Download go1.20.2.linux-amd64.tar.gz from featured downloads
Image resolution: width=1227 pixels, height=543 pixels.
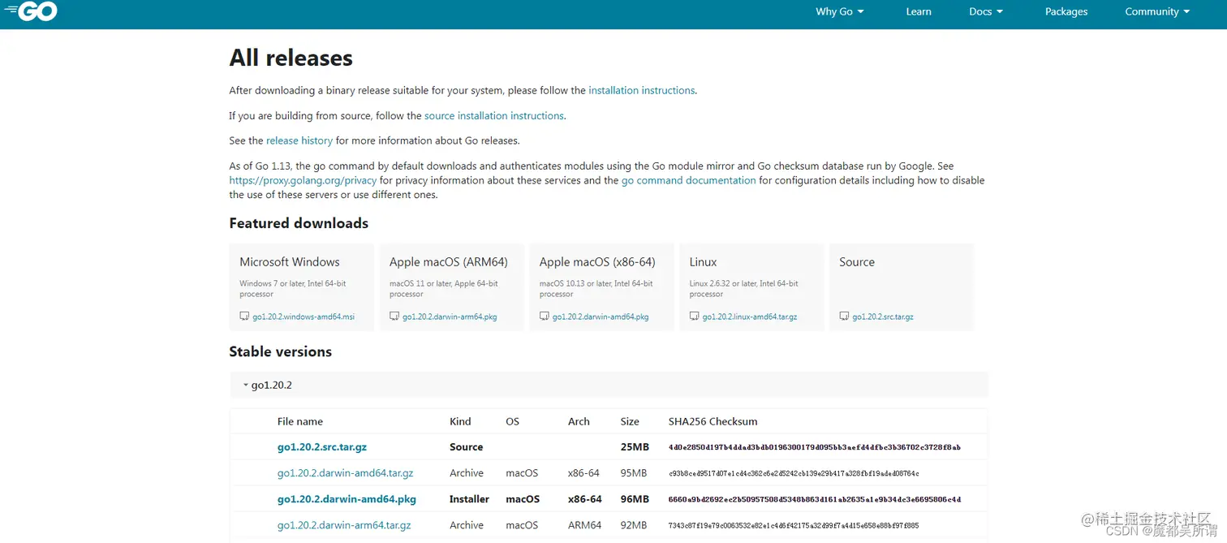tap(750, 317)
